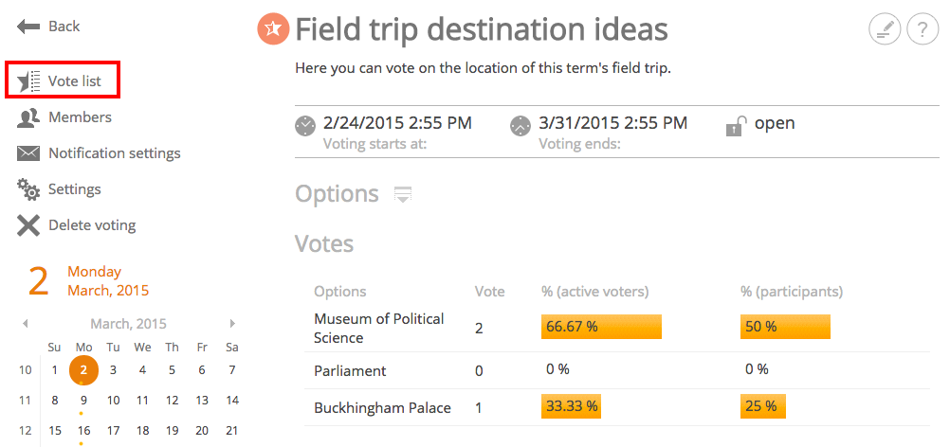Image resolution: width=950 pixels, height=447 pixels.
Task: Click the 66.67 % active voters bar
Action: tap(601, 327)
